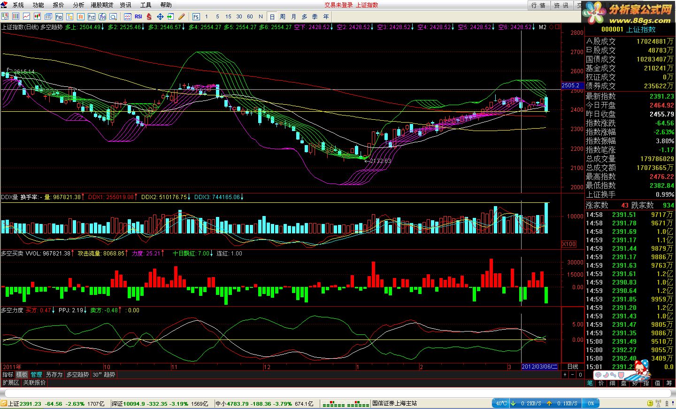Select the 值 tab in side panel
The image size is (676, 409).
pos(657,383)
